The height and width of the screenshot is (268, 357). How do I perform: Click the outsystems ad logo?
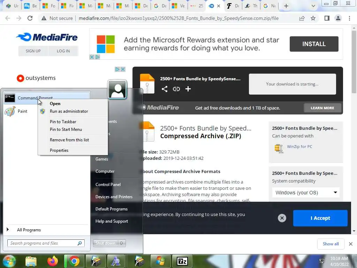click(x=36, y=78)
